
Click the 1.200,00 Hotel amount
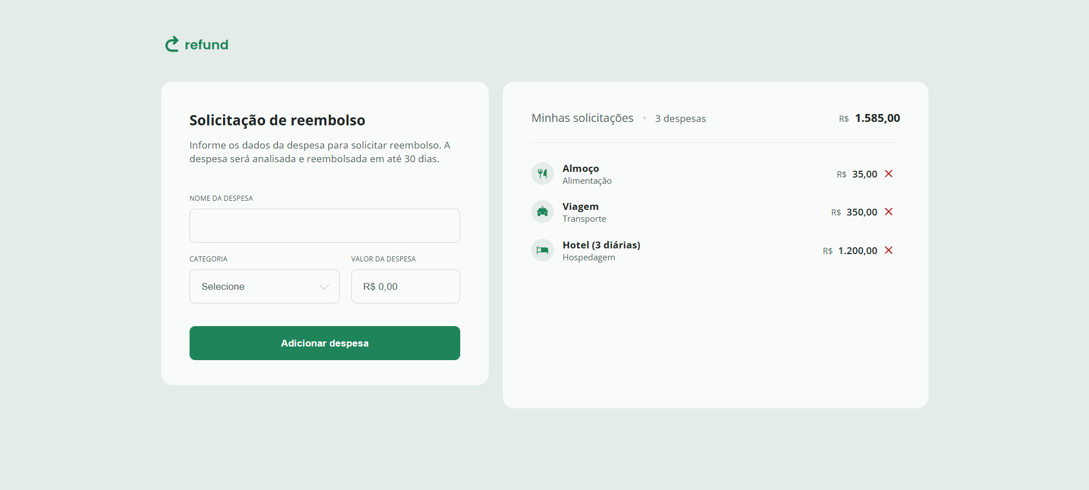tap(857, 251)
